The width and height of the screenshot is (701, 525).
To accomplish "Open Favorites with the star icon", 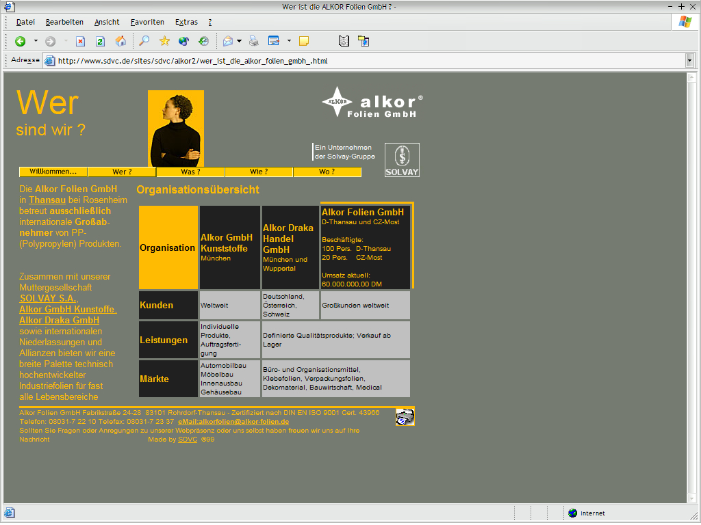I will 164,41.
